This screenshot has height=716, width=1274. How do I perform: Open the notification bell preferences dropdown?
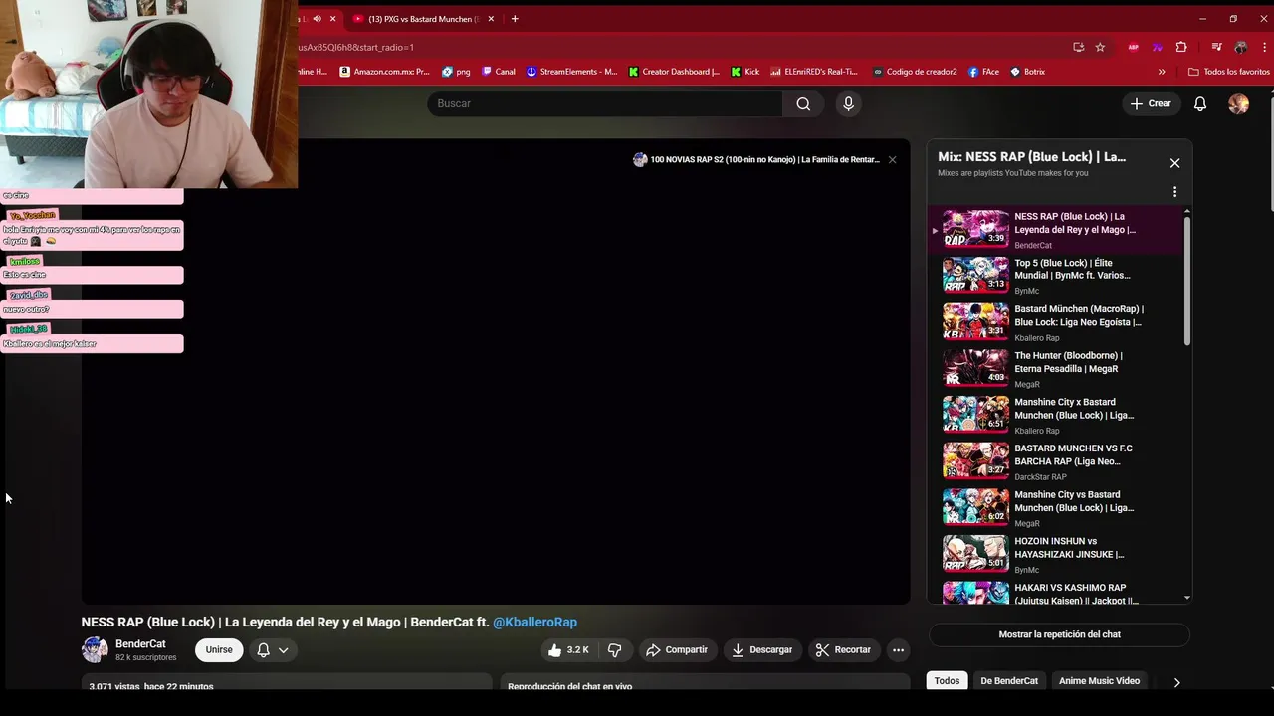point(273,650)
